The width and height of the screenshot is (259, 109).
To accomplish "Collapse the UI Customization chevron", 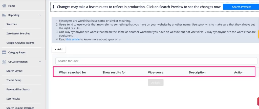I will click(x=40, y=62).
